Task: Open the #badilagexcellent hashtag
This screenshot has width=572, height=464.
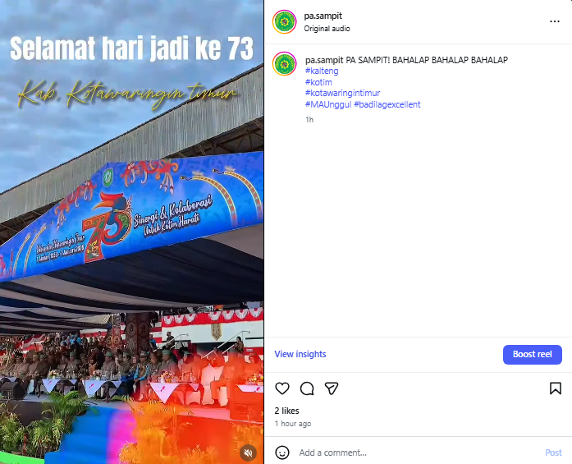Action: 387,104
